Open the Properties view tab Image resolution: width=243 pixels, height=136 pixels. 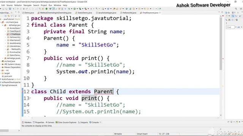click(39, 122)
